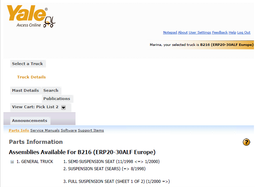Screen dimensions: 255x187
Task: Click the Yale Axcess Online logo
Action: (31, 16)
